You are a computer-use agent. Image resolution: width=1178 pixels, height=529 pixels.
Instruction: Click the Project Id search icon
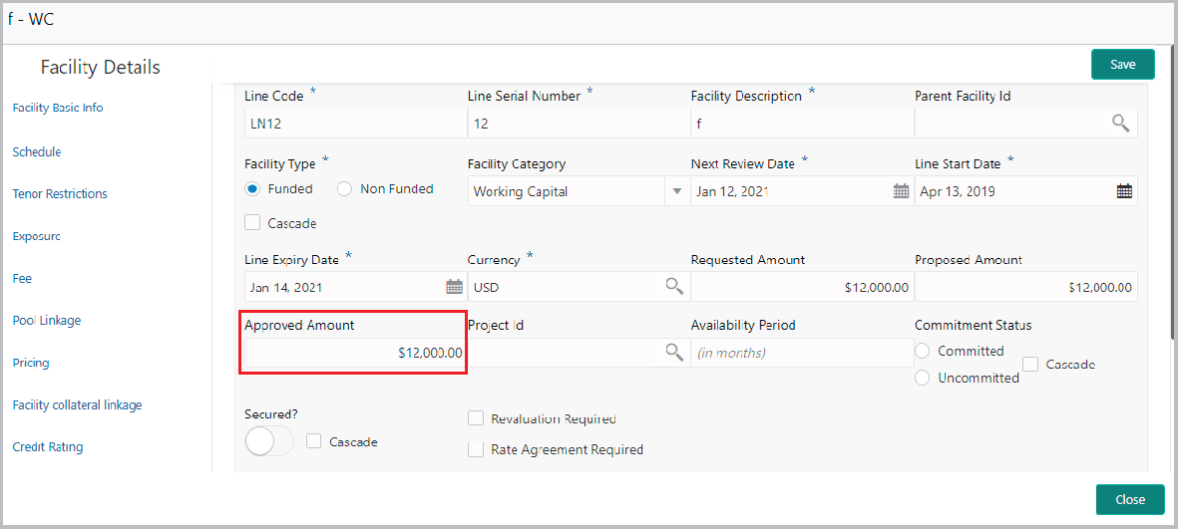[675, 353]
